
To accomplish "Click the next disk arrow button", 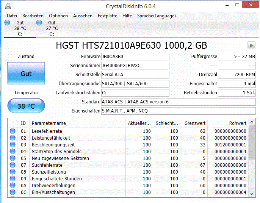I will (x=251, y=45).
